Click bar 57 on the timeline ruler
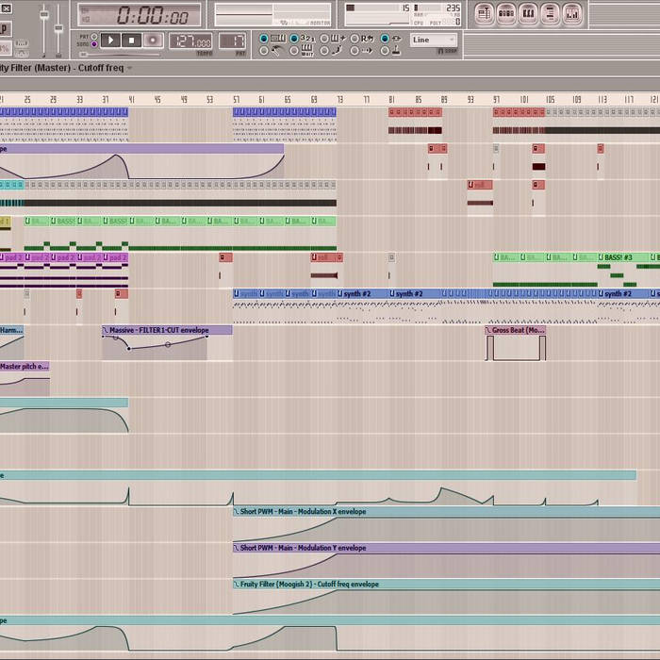Screen dimensions: 660x660 pos(236,99)
